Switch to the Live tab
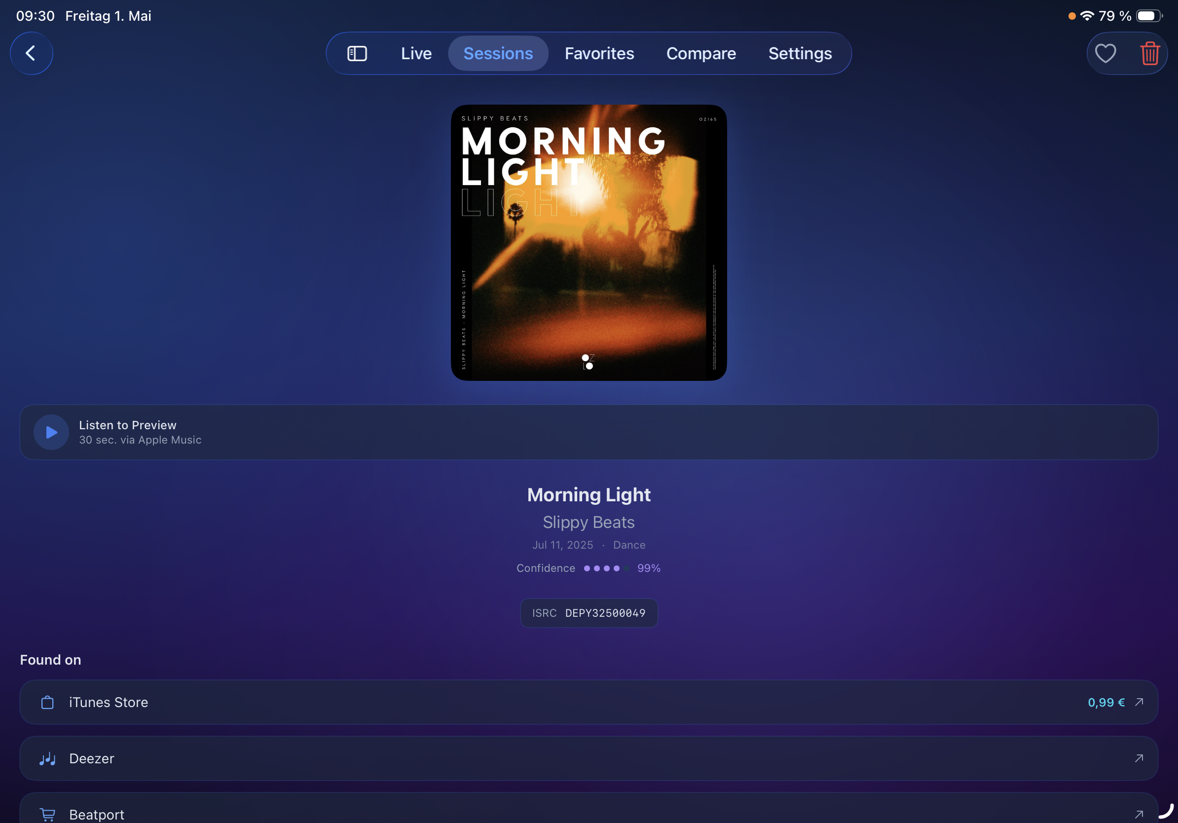The height and width of the screenshot is (823, 1178). tap(416, 53)
